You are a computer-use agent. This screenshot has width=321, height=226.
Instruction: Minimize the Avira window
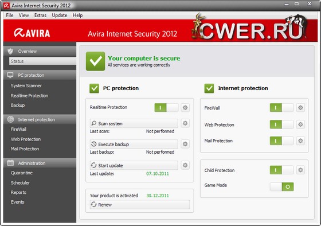pyautogui.click(x=287, y=4)
